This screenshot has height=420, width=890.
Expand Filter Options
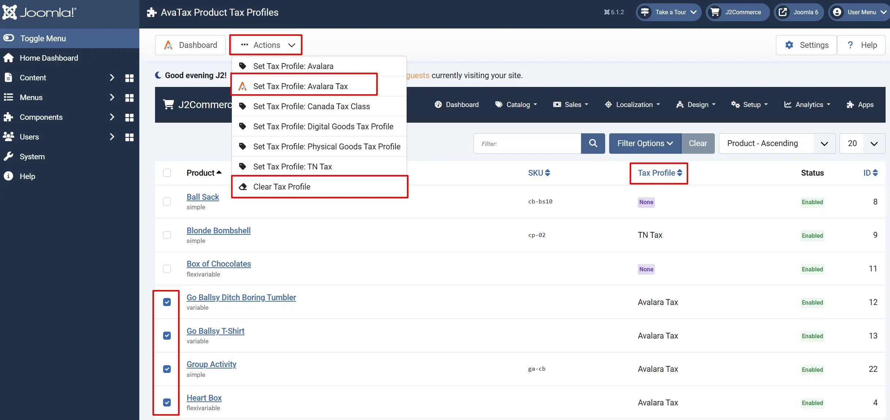[x=645, y=144]
